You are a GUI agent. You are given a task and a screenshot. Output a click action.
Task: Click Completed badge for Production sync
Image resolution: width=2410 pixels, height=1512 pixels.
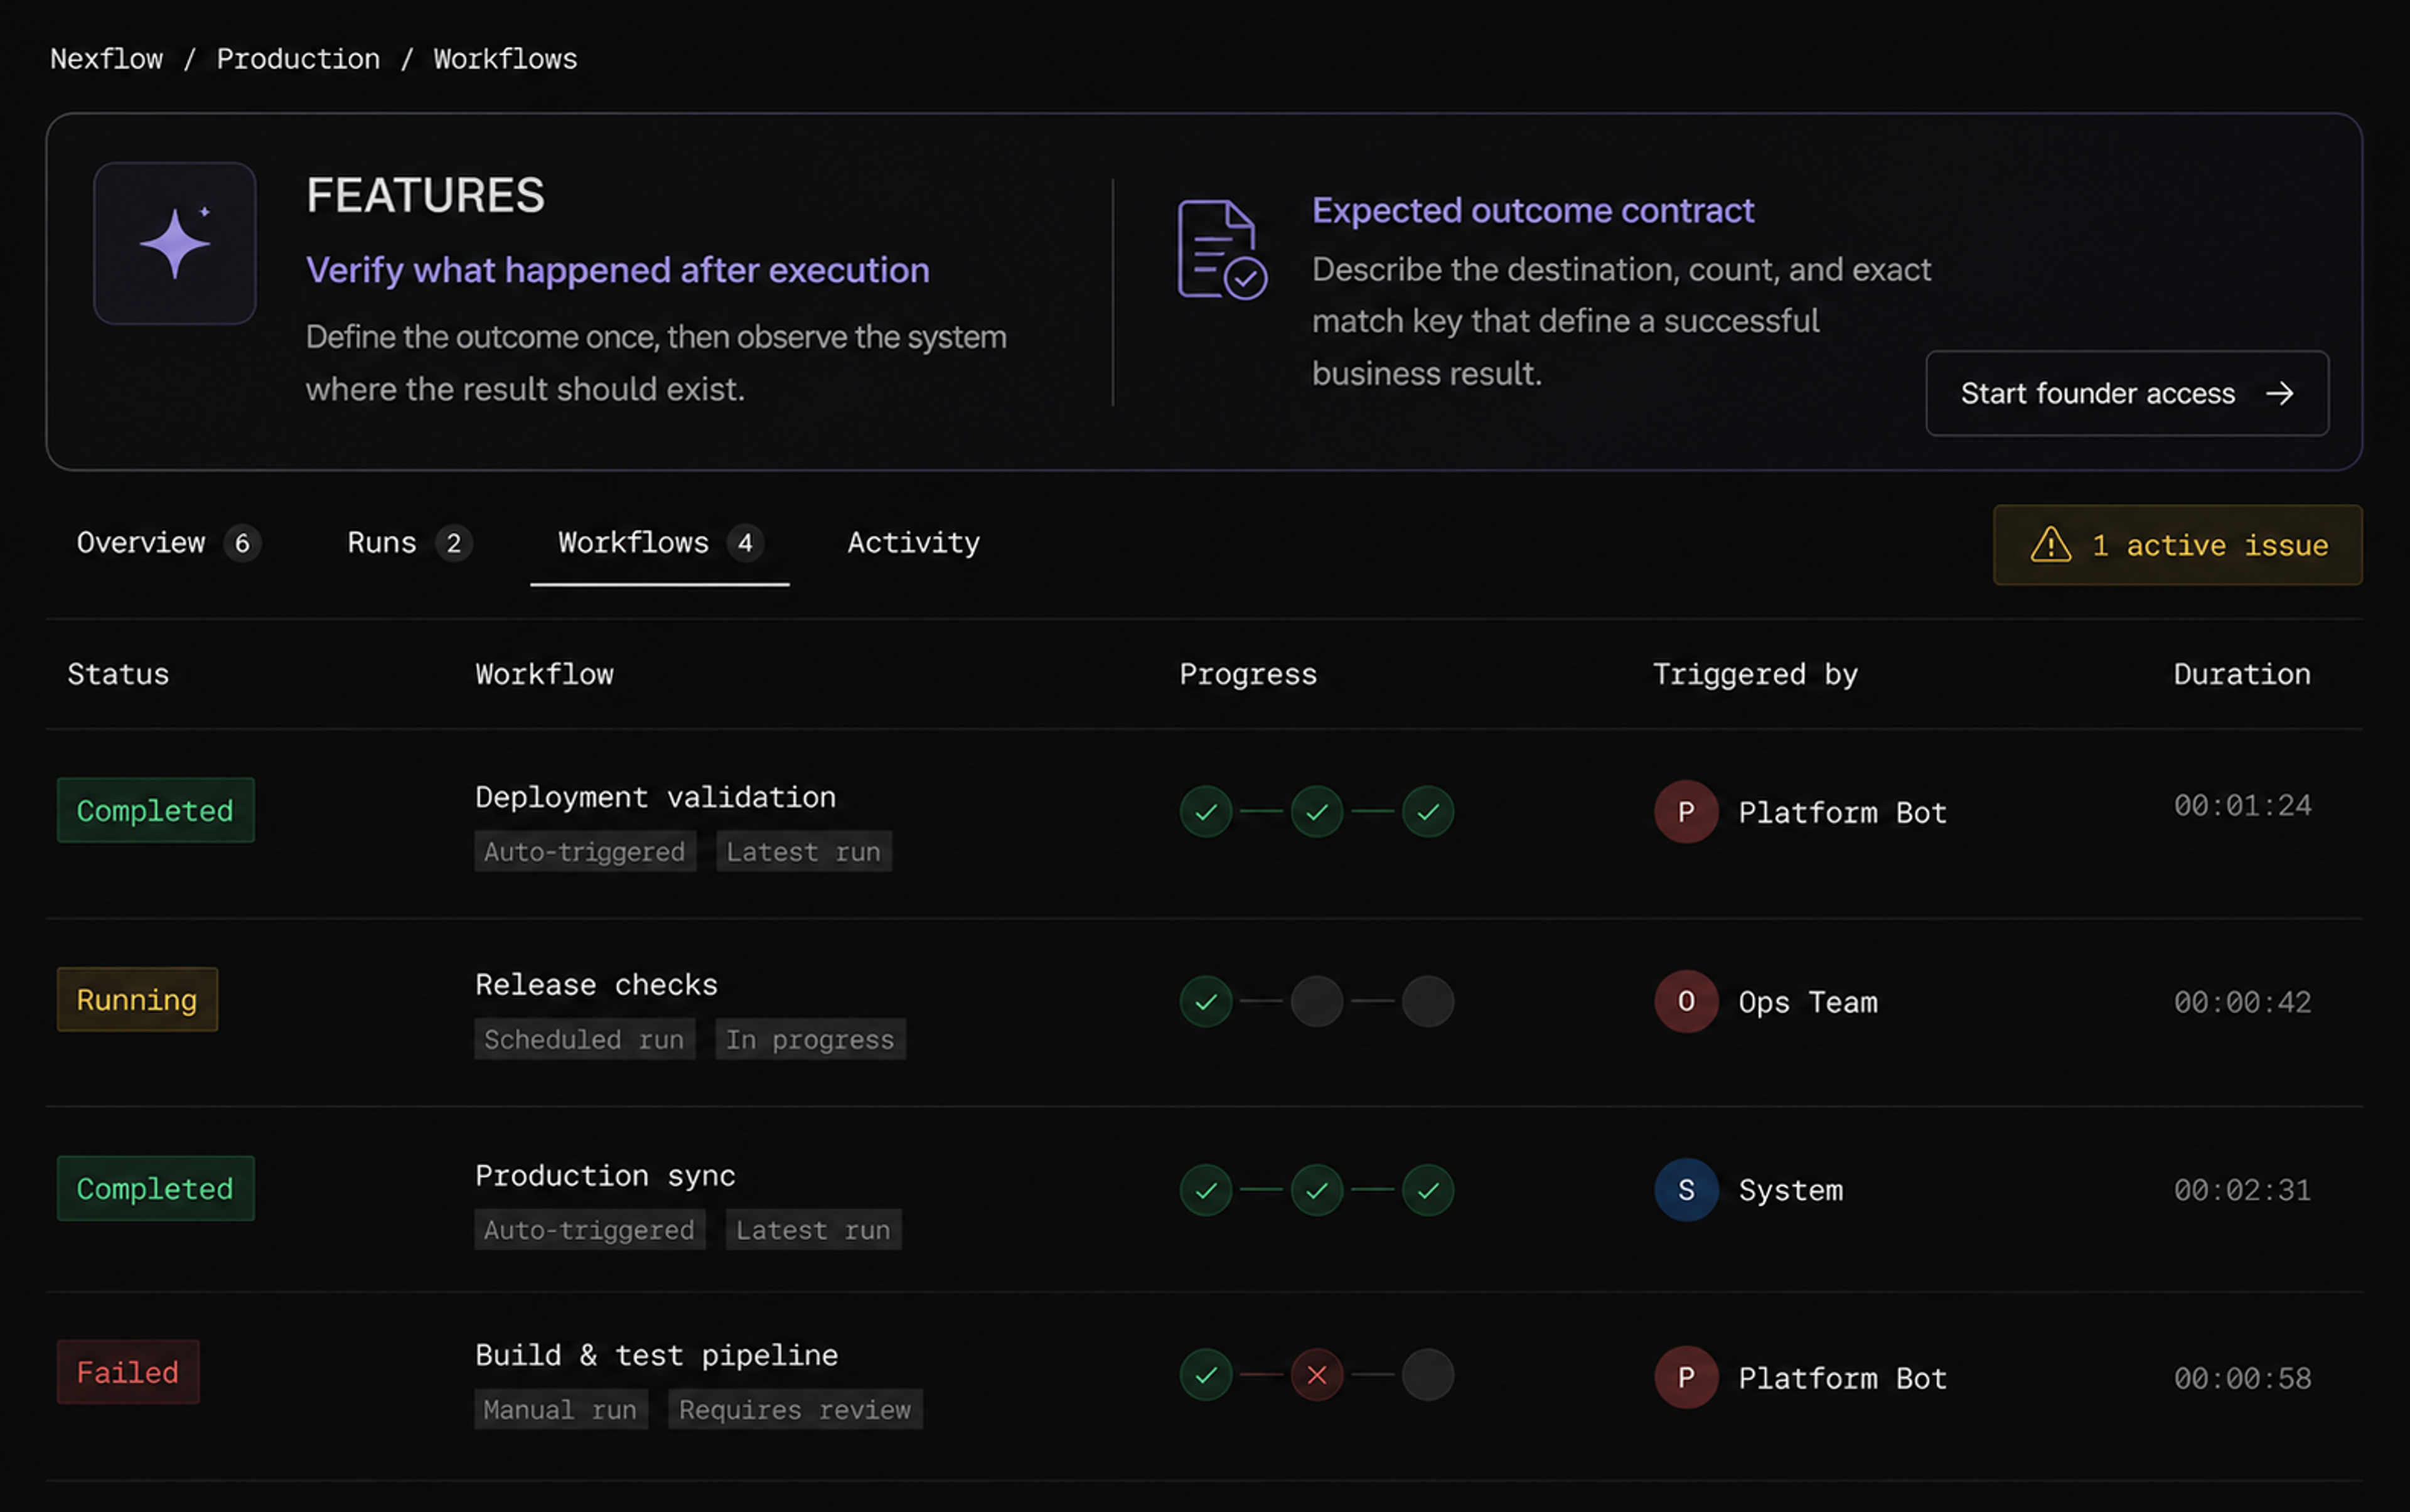tap(156, 1188)
